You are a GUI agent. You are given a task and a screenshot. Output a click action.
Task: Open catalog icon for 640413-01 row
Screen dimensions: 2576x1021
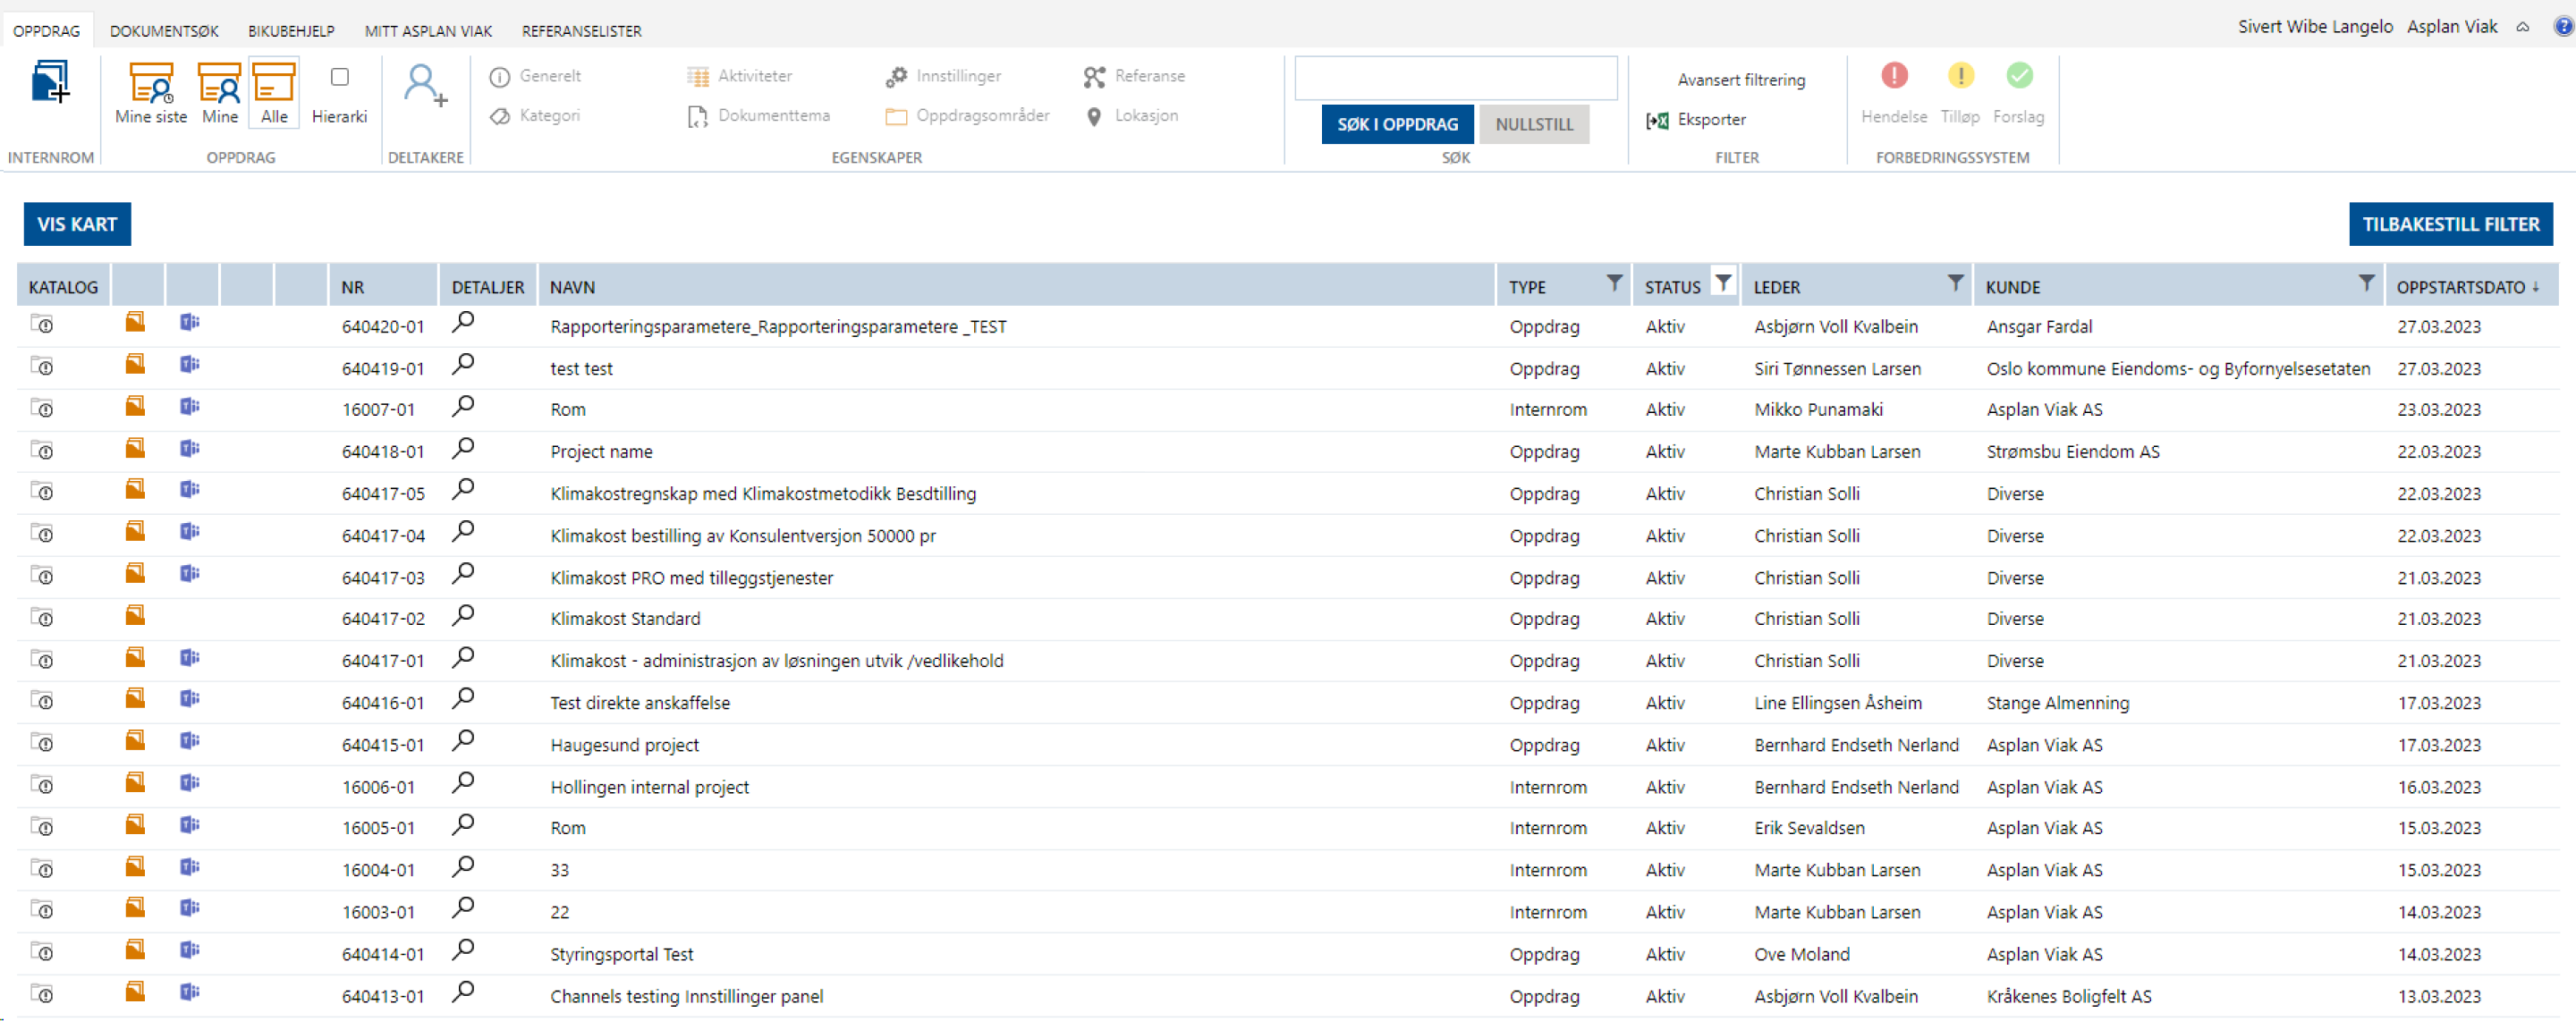point(42,994)
